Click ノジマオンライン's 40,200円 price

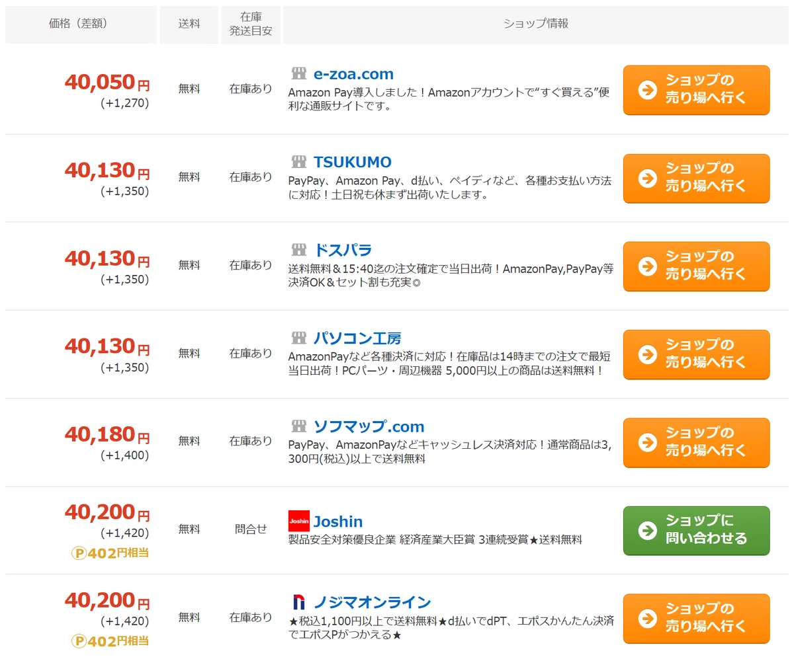(107, 600)
